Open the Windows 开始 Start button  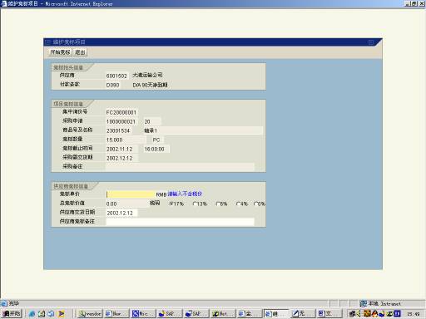click(12, 313)
